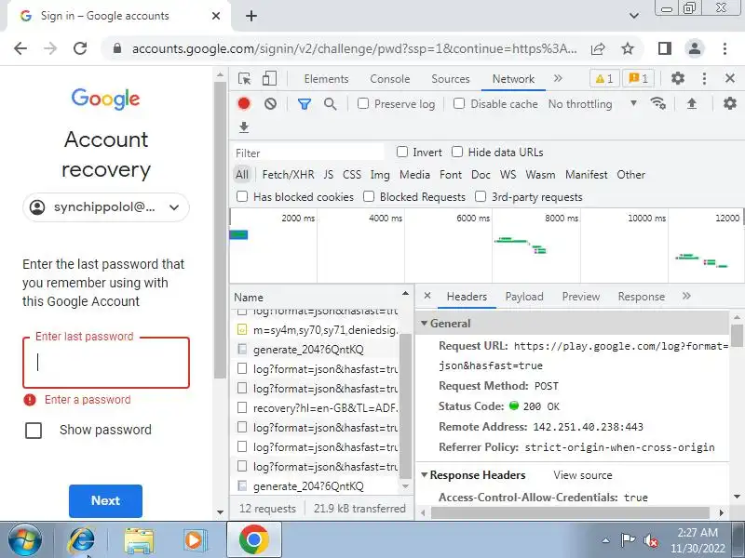Check the Invert filter option
Screen dimensions: 745x558
(402, 152)
